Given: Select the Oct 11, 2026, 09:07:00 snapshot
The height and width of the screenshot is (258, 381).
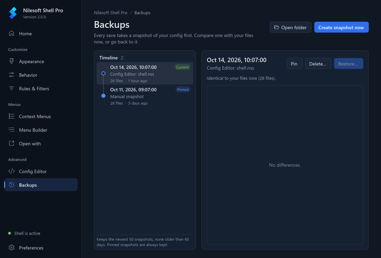Looking at the screenshot, I should pyautogui.click(x=145, y=96).
